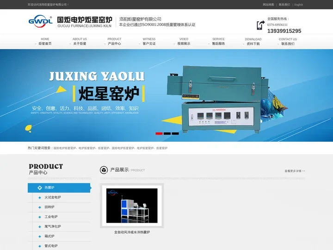Viewport: 333px width, 250px height.
Task: Switch site language to English
Action: (299, 5)
